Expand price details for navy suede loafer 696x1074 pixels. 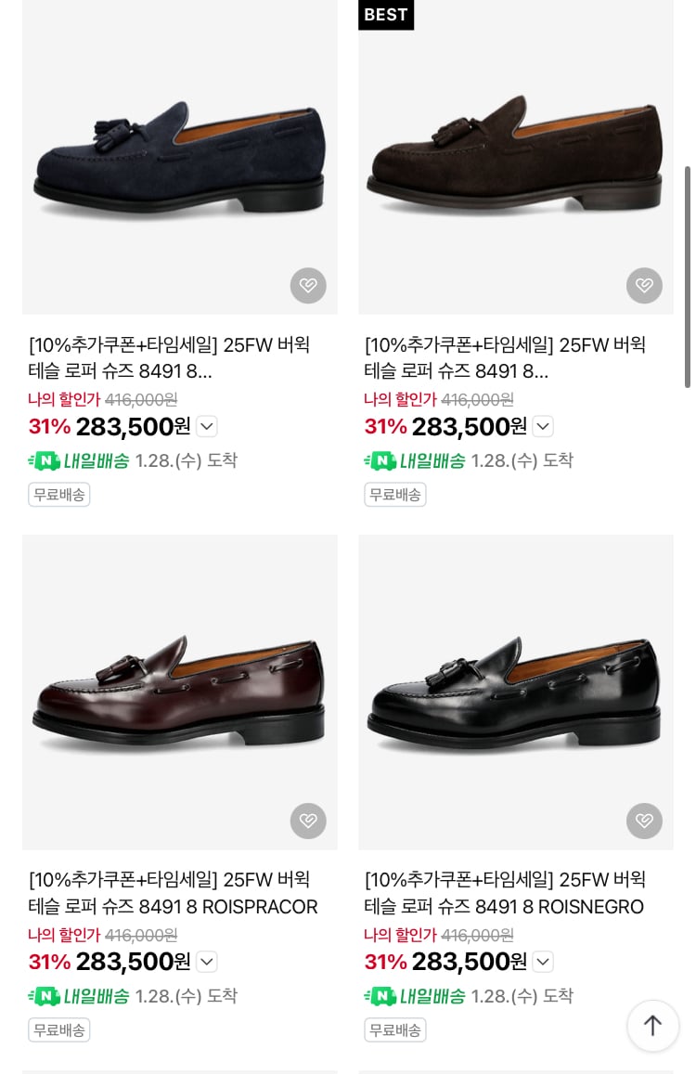[207, 427]
